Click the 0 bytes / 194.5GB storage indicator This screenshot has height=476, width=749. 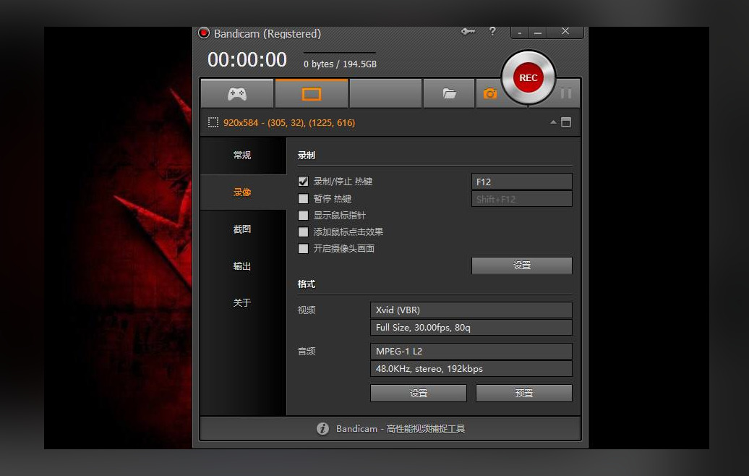[x=340, y=64]
